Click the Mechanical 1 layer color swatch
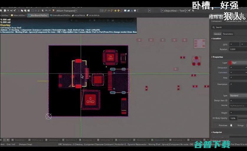 click(x=13, y=140)
